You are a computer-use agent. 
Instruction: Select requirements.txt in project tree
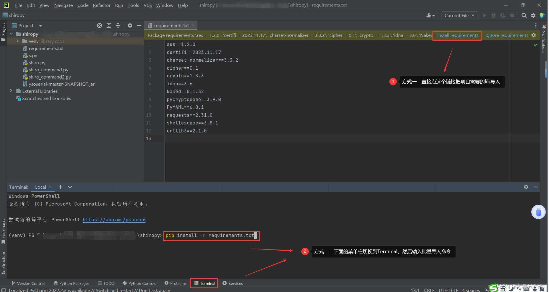(x=46, y=48)
